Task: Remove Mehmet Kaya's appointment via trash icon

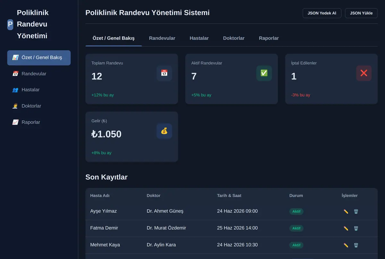Action: (356, 245)
